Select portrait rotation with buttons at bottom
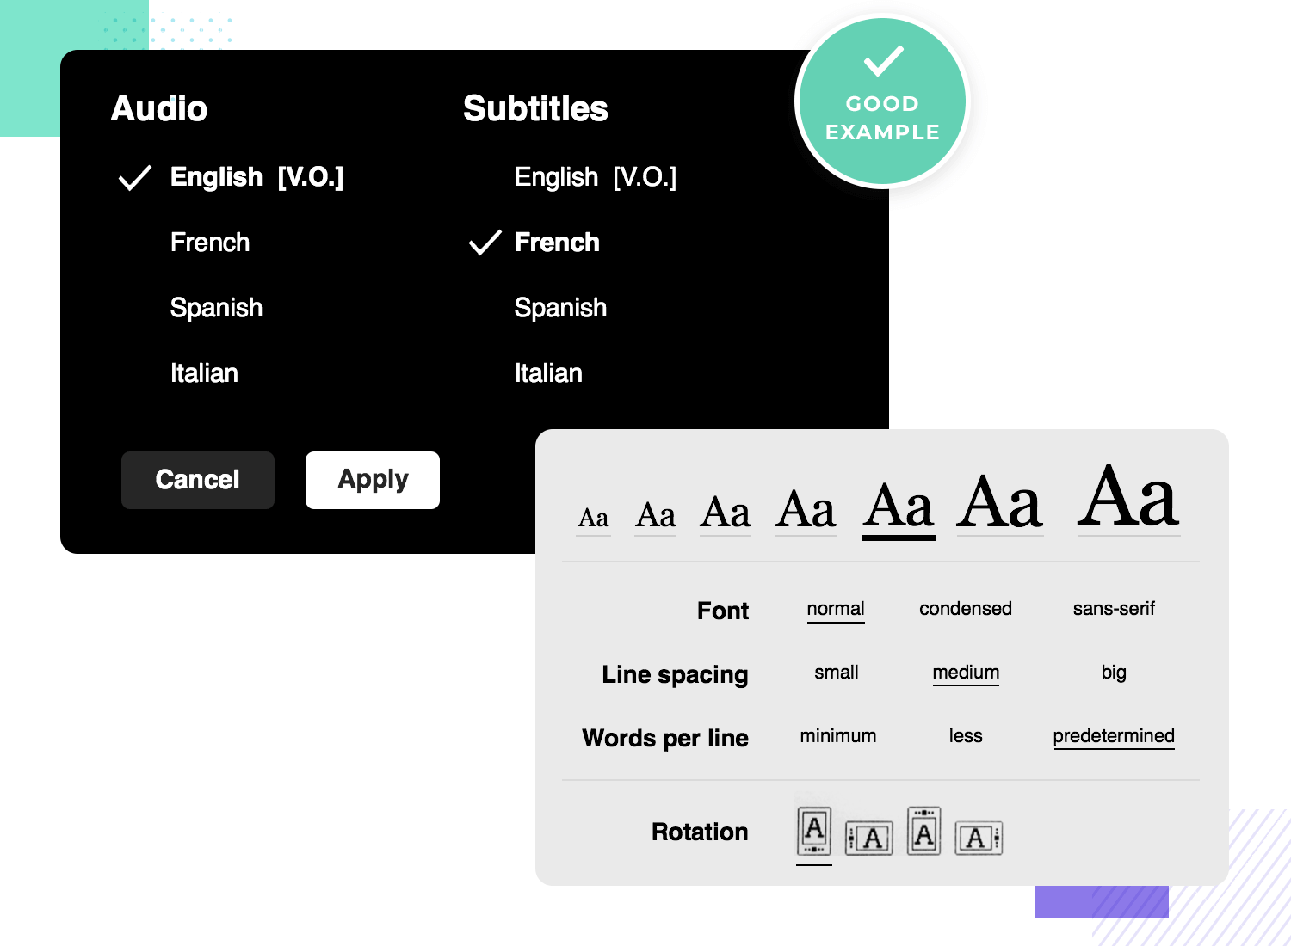Viewport: 1291px width, 946px height. 814,831
